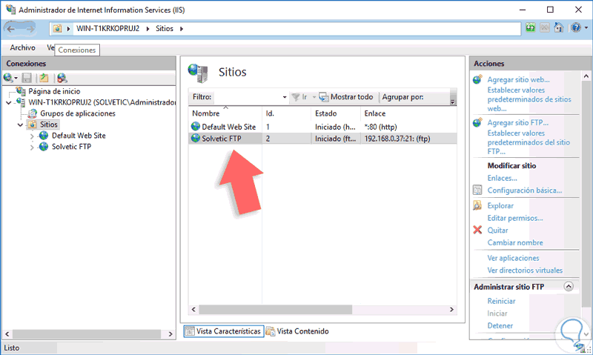Open the Enlaces link
The image size is (593, 355).
click(x=502, y=178)
